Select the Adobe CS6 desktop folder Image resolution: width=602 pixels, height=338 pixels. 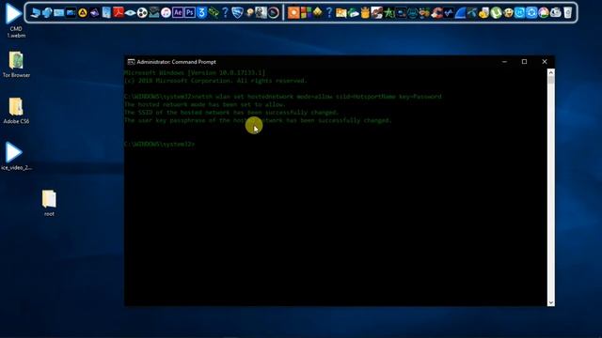[x=16, y=111]
